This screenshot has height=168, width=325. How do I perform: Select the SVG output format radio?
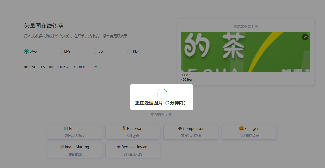point(26,51)
